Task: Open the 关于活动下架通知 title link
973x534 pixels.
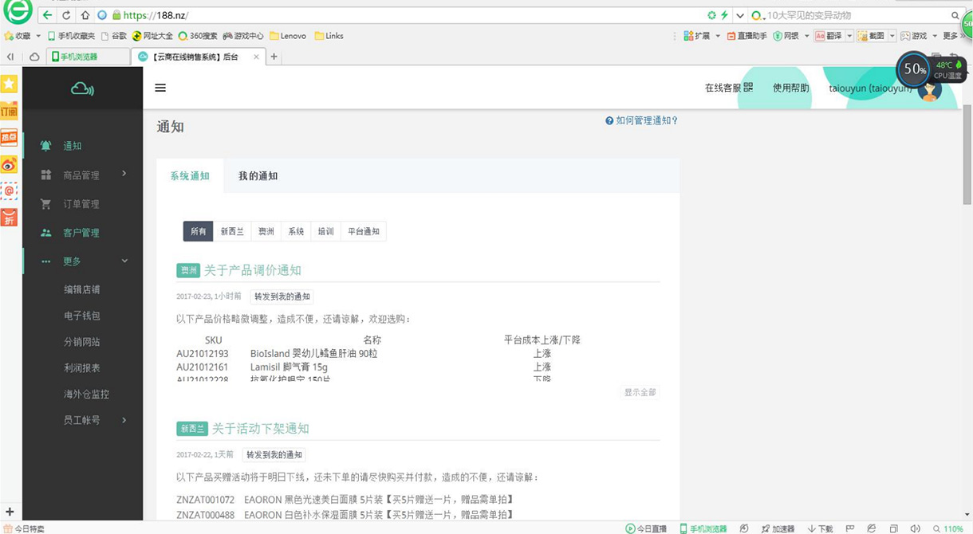Action: tap(261, 429)
